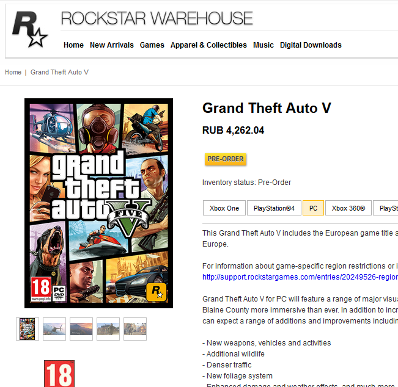Open Digital Downloads menu item
Viewport: 398px width, 387px height.
[311, 45]
